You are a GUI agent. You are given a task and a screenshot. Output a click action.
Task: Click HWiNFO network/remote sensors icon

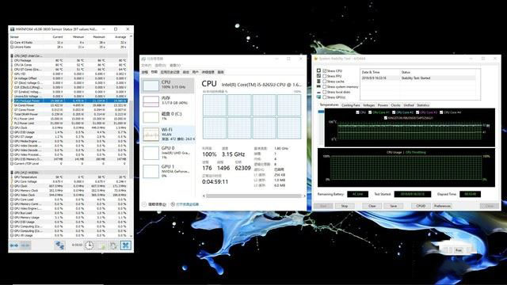pyautogui.click(x=60, y=245)
